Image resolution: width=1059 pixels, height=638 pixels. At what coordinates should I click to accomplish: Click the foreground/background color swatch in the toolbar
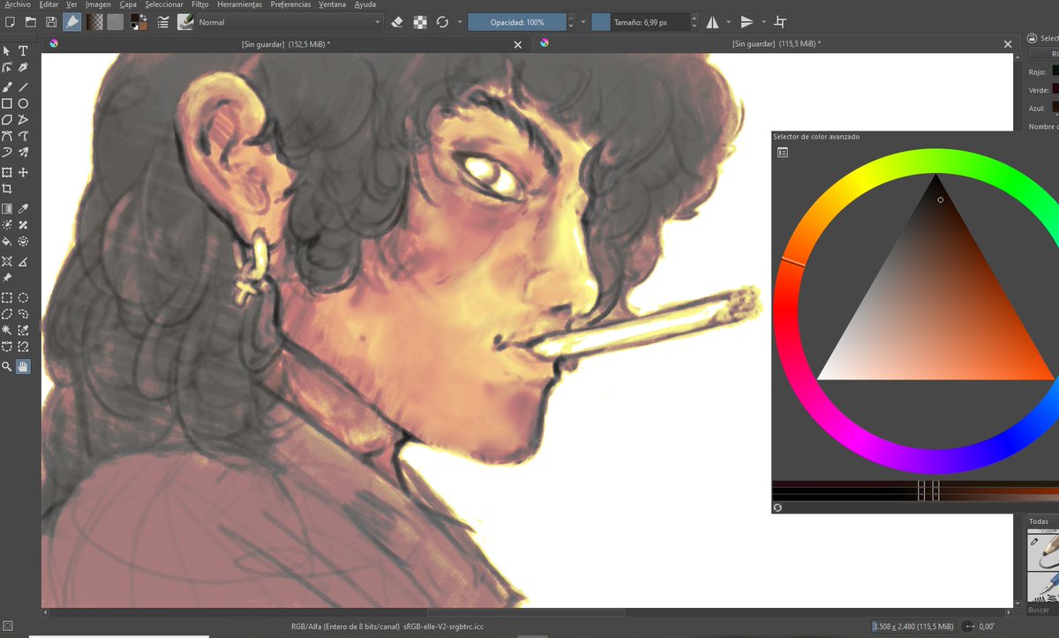pyautogui.click(x=139, y=21)
